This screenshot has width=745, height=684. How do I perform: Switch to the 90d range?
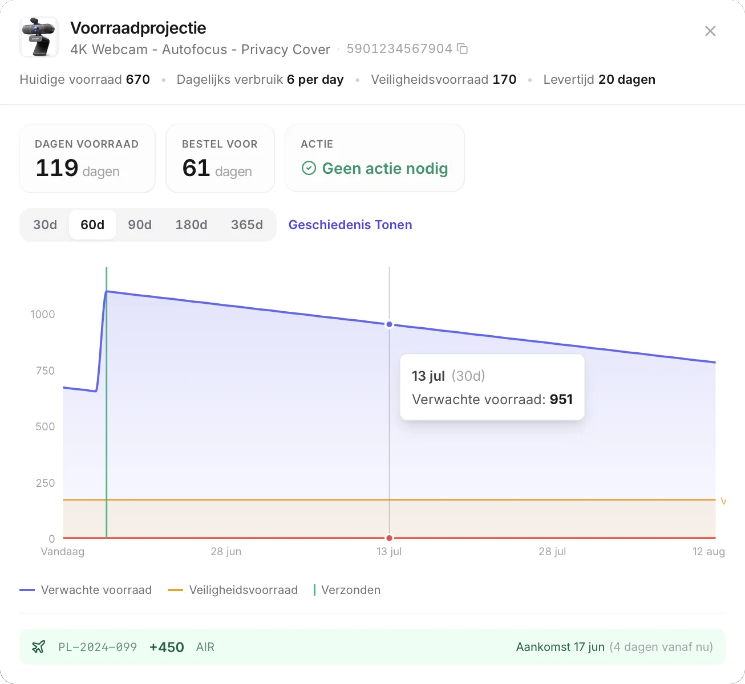point(140,225)
